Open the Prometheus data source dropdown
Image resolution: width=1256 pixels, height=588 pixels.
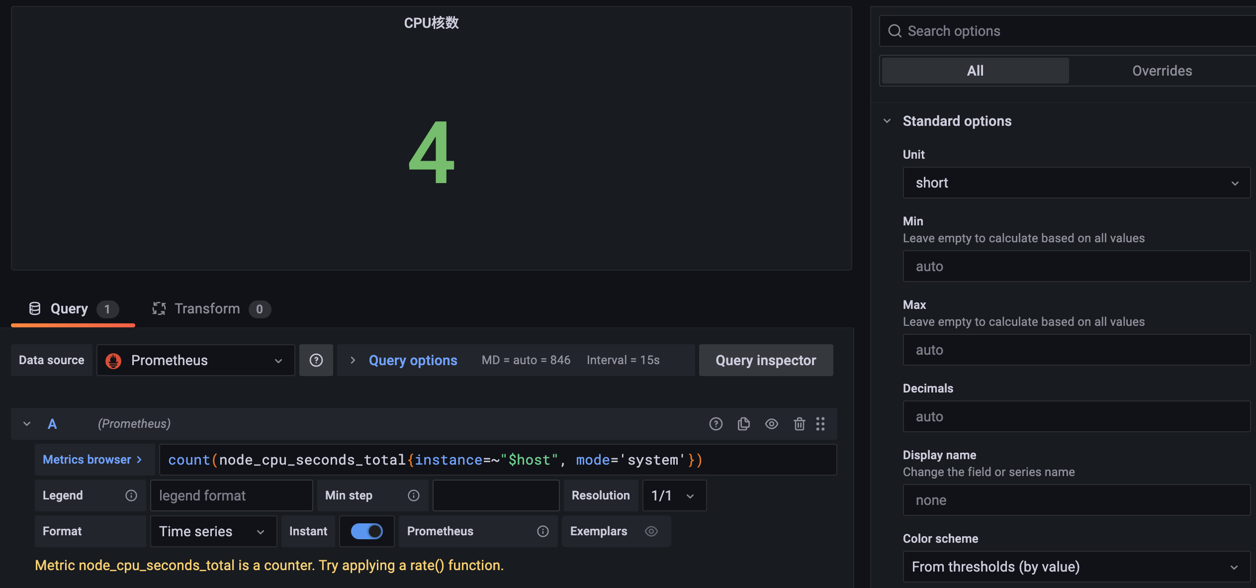[196, 360]
